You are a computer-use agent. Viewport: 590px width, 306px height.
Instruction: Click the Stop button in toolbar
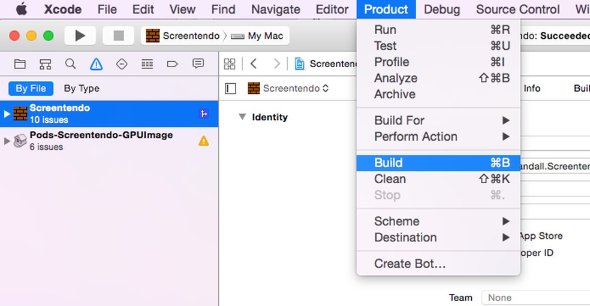(x=118, y=36)
